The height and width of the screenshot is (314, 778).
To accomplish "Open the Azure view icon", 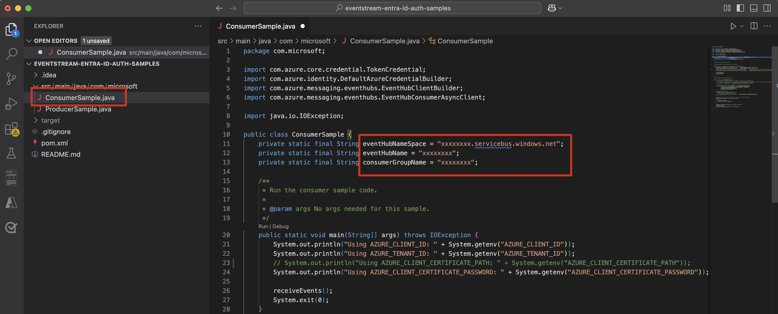I will (11, 203).
